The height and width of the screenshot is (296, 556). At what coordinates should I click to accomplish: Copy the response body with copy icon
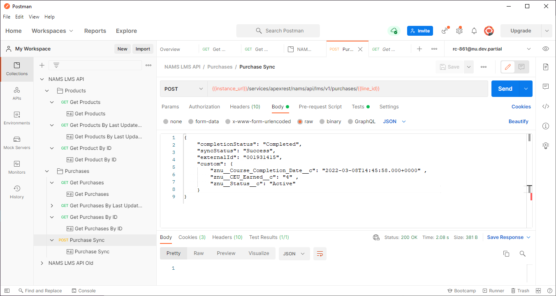tap(506, 254)
